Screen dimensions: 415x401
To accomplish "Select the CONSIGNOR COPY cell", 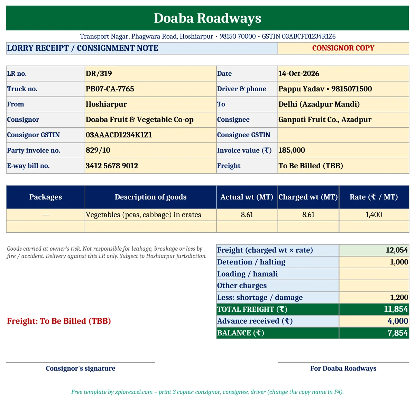I will [x=343, y=48].
